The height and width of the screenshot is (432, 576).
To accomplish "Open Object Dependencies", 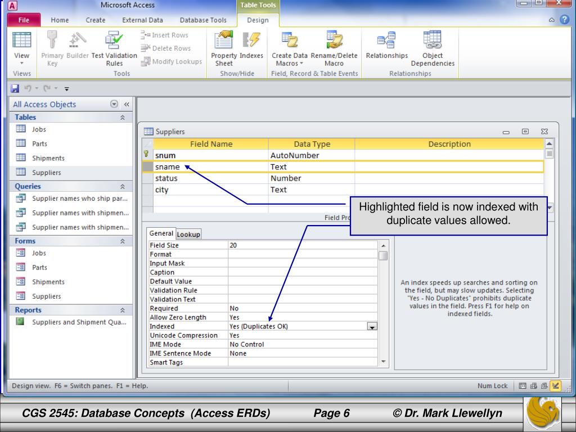I will [x=433, y=48].
